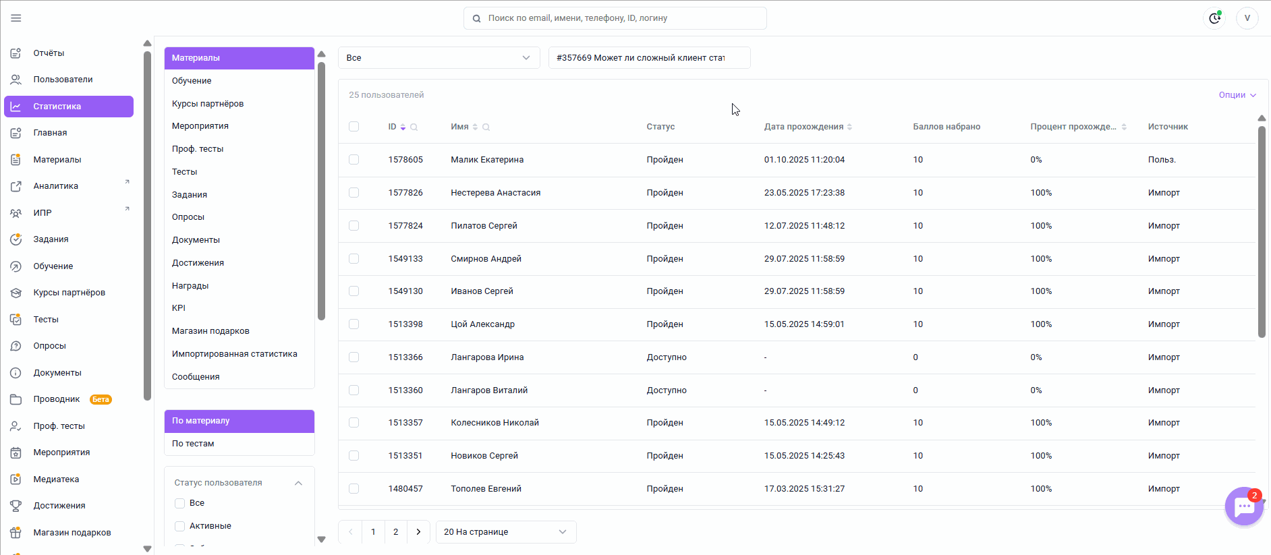Switch to По тестам tab
1271x555 pixels.
coord(193,444)
